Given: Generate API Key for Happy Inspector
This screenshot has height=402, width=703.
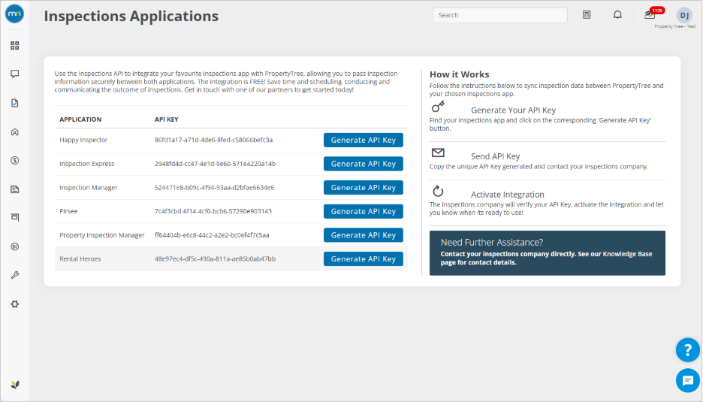Looking at the screenshot, I should (x=364, y=140).
